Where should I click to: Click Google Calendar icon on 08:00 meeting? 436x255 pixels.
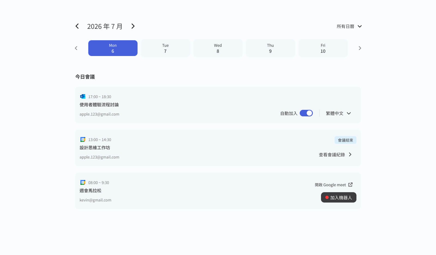pos(83,182)
